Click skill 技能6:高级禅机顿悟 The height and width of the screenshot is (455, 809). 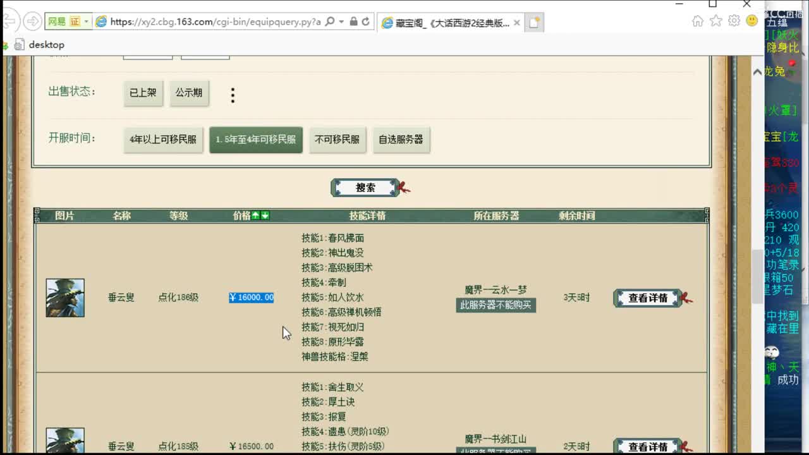point(341,312)
